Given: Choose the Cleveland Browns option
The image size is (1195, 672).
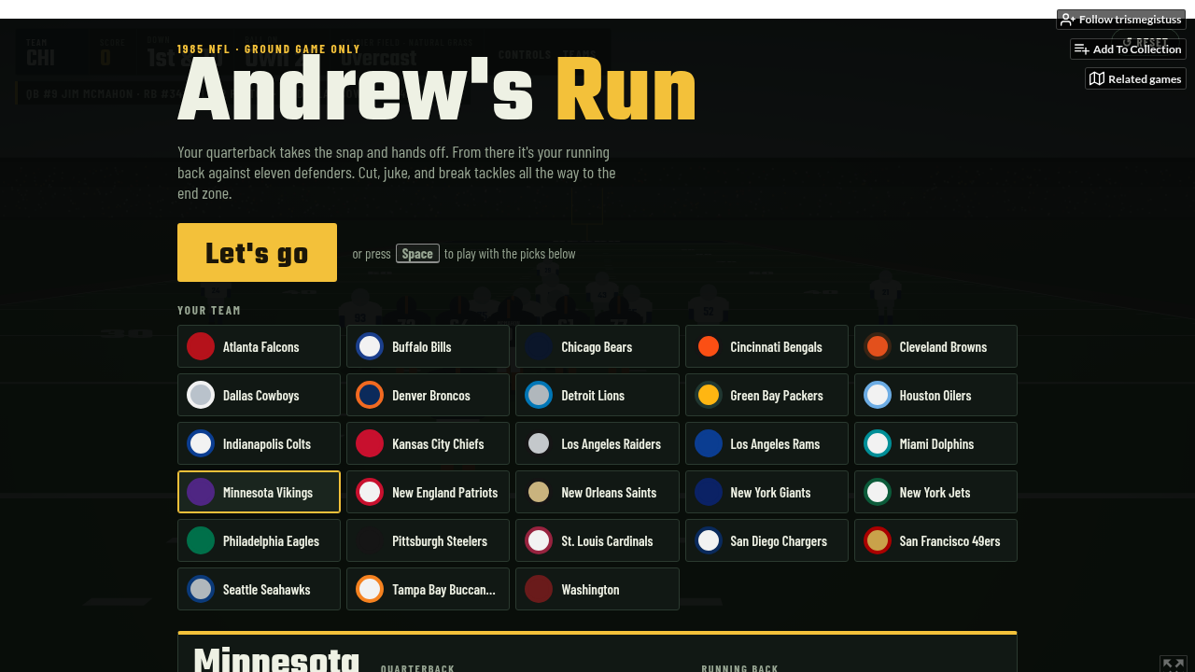Looking at the screenshot, I should tap(935, 346).
